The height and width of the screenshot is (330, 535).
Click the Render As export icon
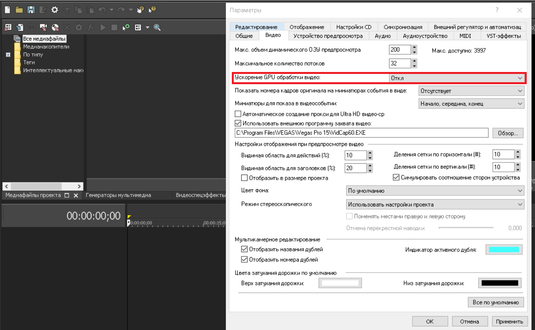click(x=43, y=9)
